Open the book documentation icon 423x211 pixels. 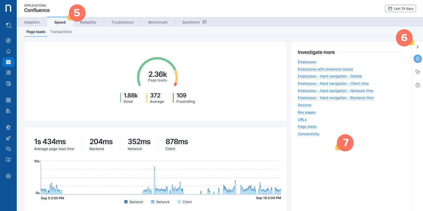point(8,160)
